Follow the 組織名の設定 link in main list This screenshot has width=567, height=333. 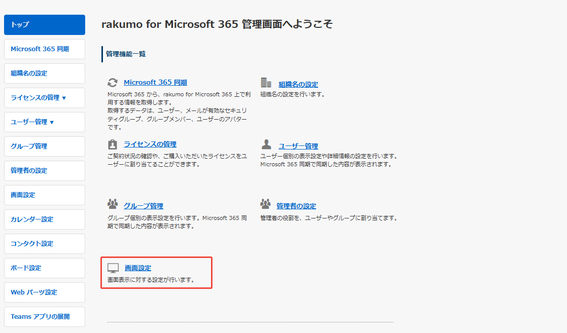pyautogui.click(x=298, y=85)
